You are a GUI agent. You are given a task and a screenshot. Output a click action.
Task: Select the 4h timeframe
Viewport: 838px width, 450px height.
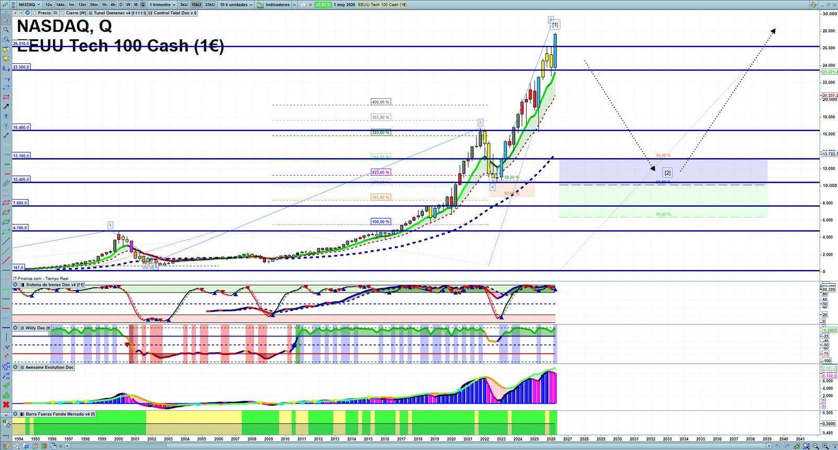tap(113, 5)
